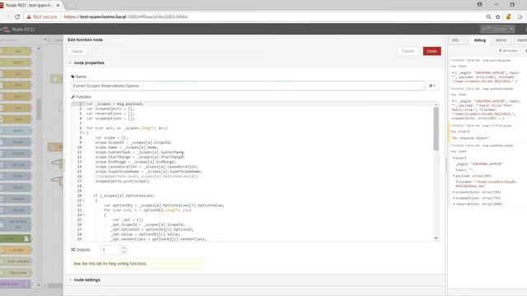Decrease Outputs count with down arrow
Viewport: 527px width, 296px height.
coord(124,252)
